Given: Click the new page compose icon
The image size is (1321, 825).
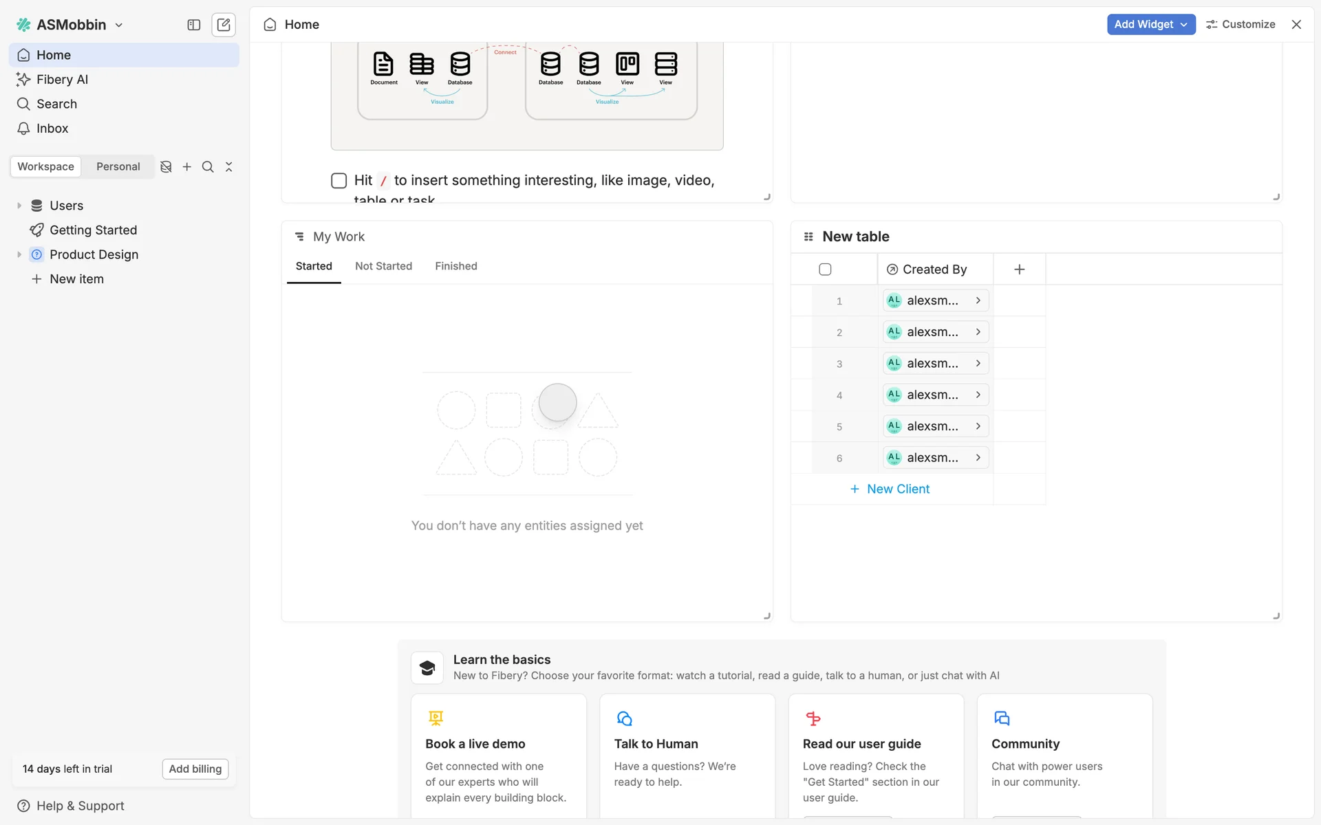Looking at the screenshot, I should tap(223, 25).
